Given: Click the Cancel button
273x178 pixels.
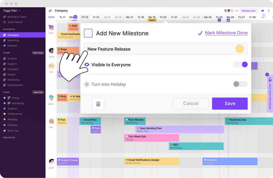Looking at the screenshot, I should point(191,104).
